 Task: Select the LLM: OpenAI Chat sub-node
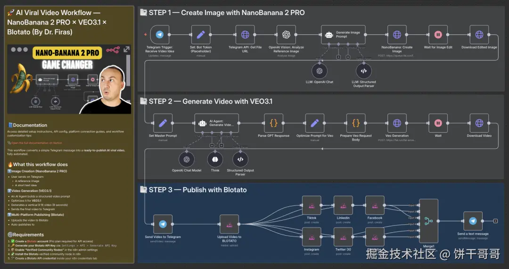pos(320,71)
